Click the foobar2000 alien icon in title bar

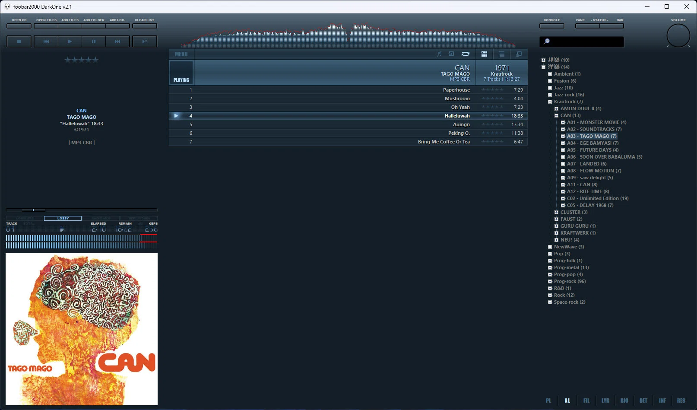coord(7,6)
